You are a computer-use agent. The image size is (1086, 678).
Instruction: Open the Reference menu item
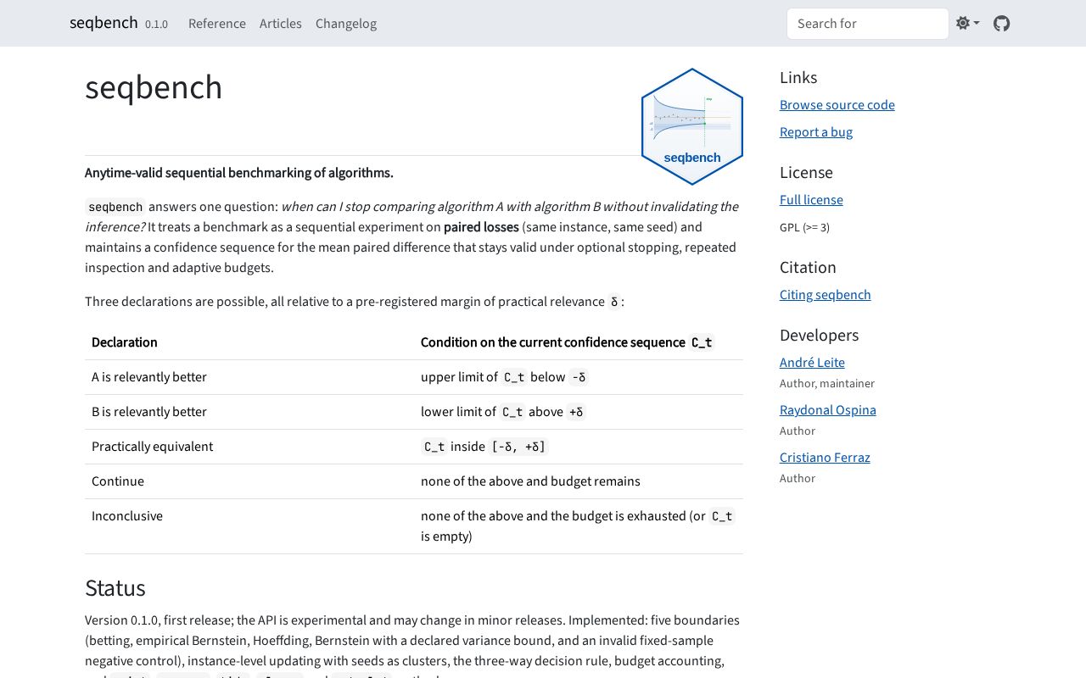pyautogui.click(x=217, y=24)
